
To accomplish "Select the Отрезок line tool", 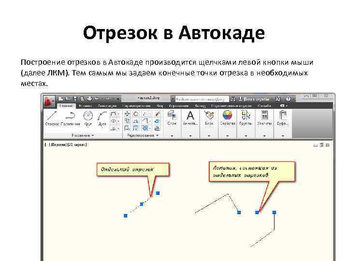I will [52, 118].
